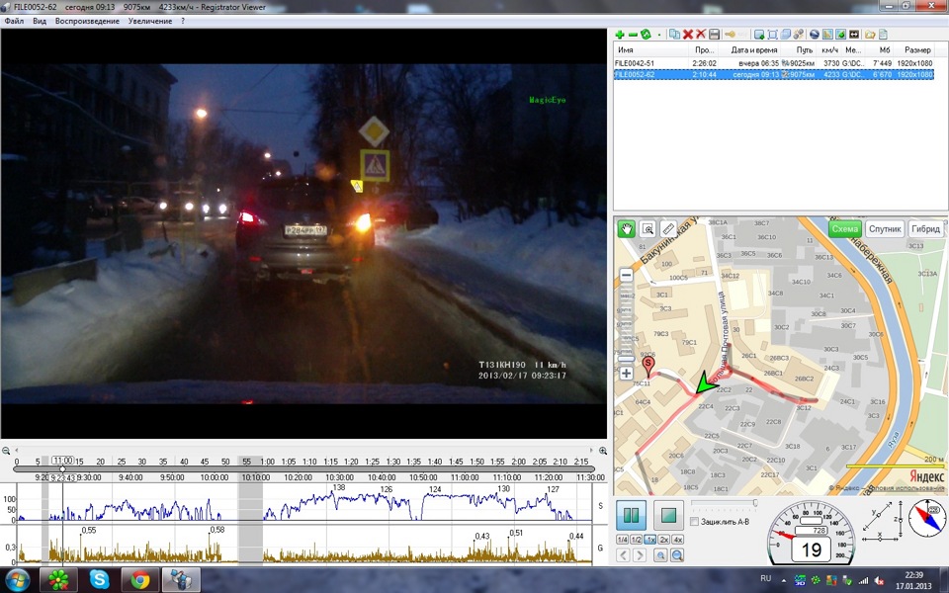Click the satellite tools toolbar icon
The image size is (949, 593).
tap(799, 35)
